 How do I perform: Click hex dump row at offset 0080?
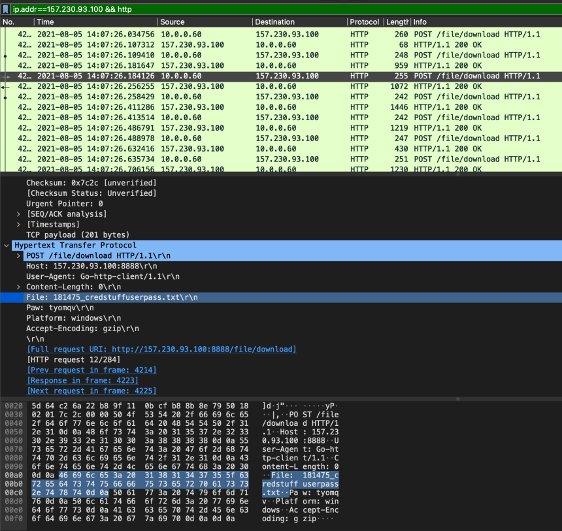point(172,458)
